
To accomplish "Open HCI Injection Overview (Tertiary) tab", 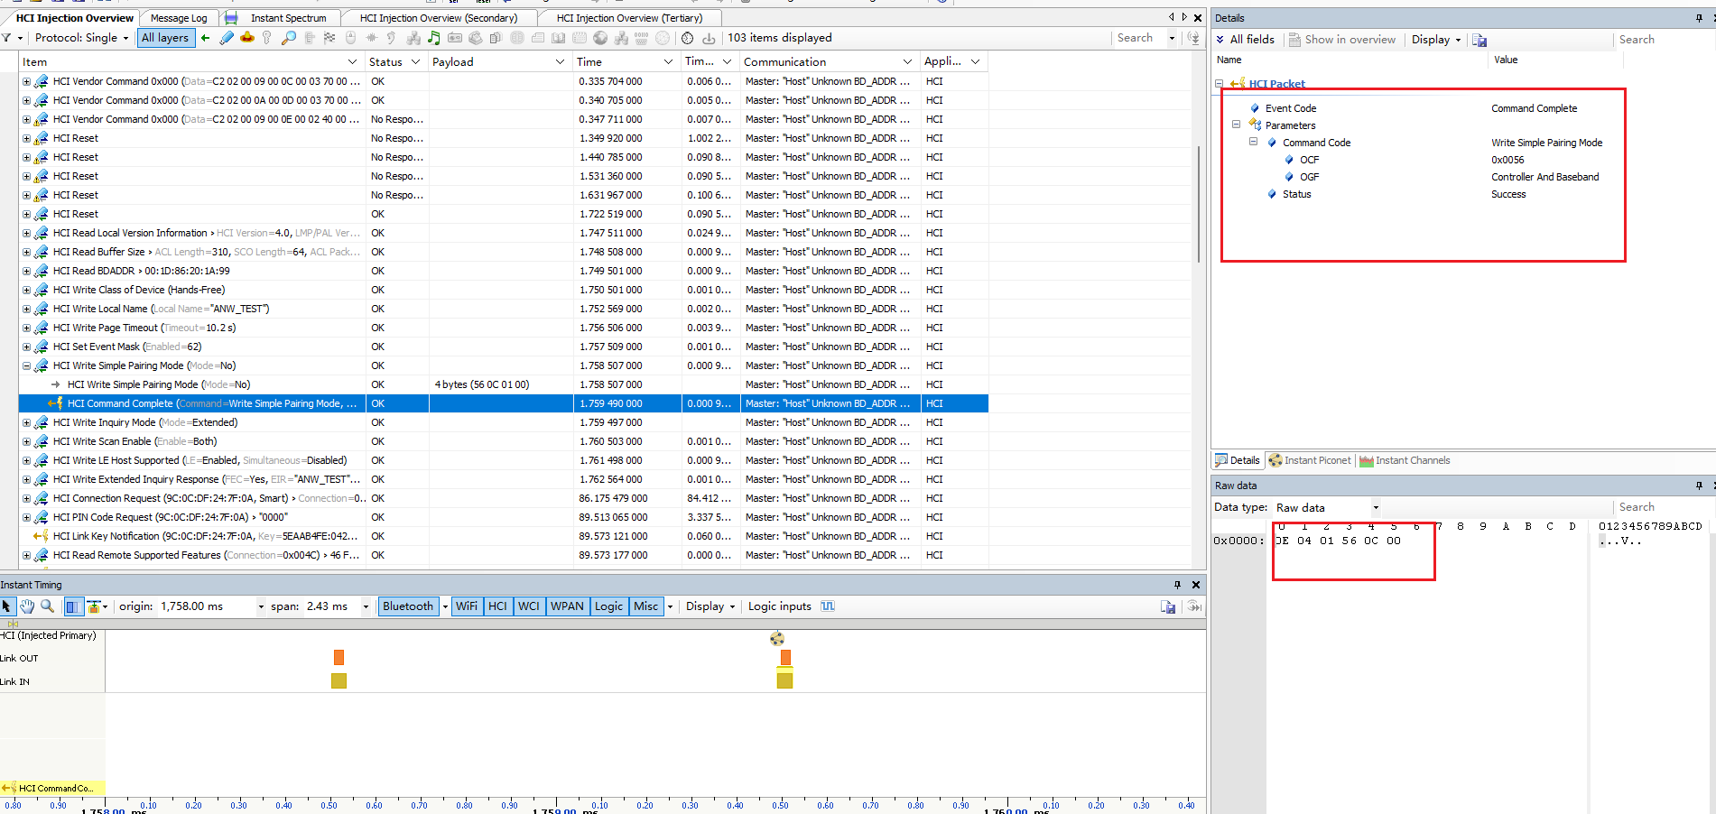I will pos(629,18).
